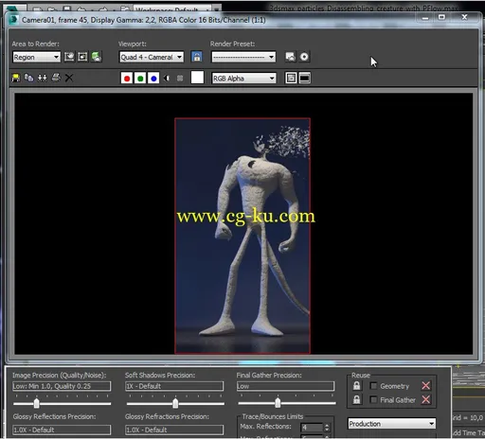The height and width of the screenshot is (439, 485).
Task: Toggle display alpha channel button
Action: coord(167,79)
